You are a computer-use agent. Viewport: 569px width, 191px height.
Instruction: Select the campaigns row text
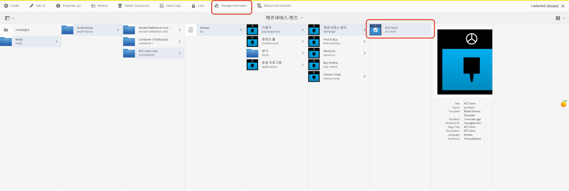[22, 30]
